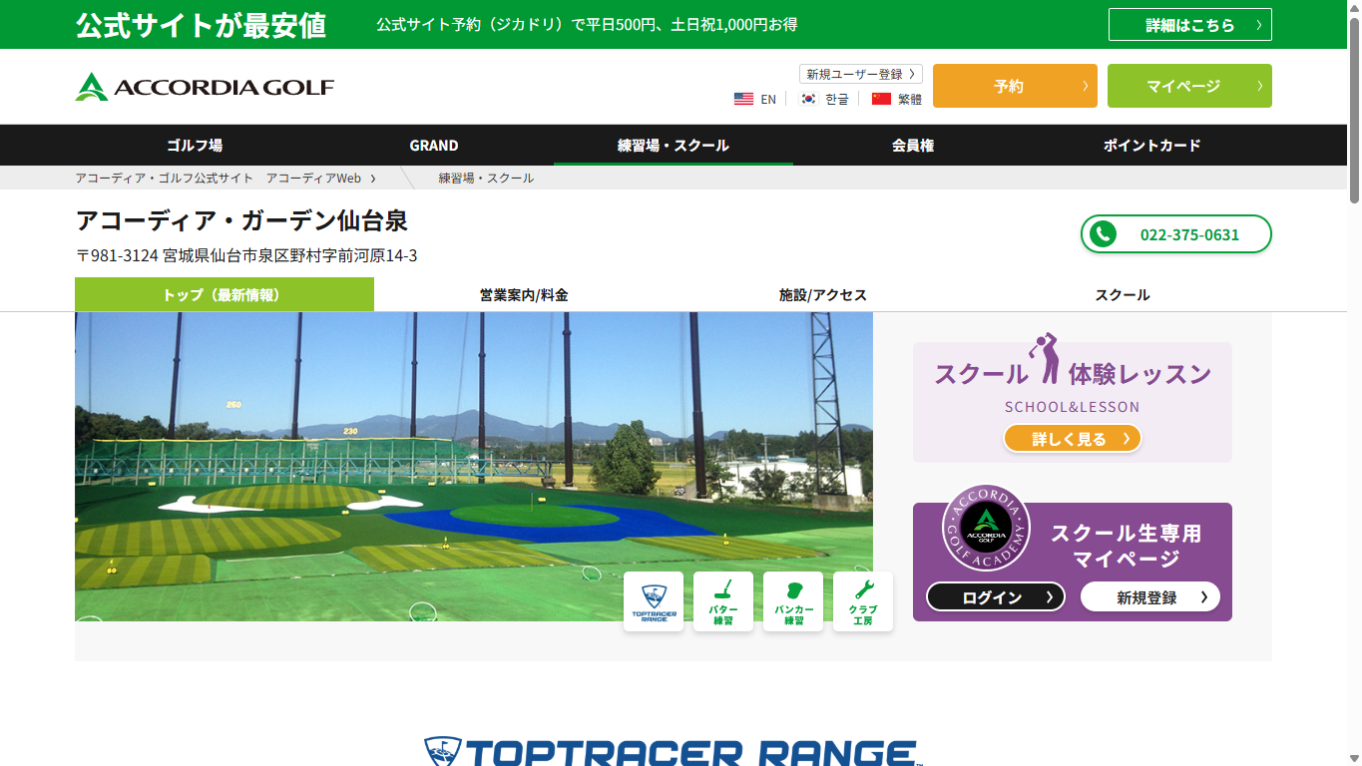Image resolution: width=1362 pixels, height=766 pixels.
Task: Open 詳細はこちら details button in green banner
Action: click(x=1190, y=25)
